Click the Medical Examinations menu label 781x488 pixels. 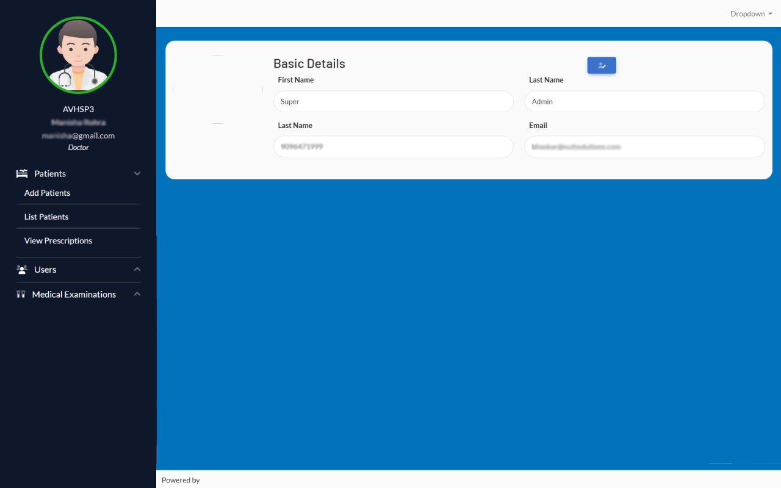pyautogui.click(x=74, y=295)
